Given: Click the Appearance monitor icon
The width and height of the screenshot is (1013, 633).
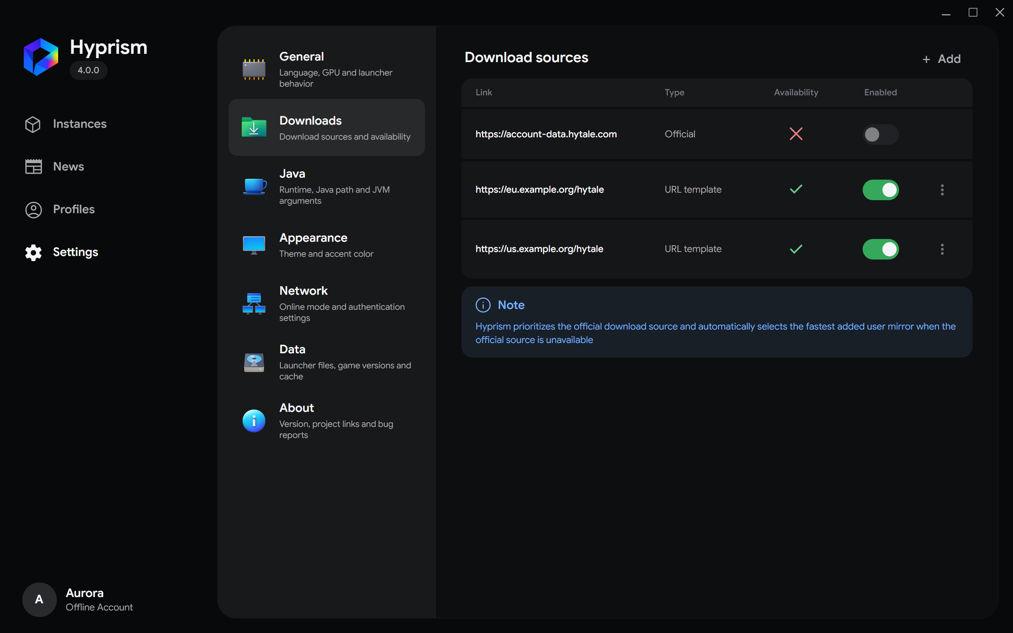Looking at the screenshot, I should (254, 245).
